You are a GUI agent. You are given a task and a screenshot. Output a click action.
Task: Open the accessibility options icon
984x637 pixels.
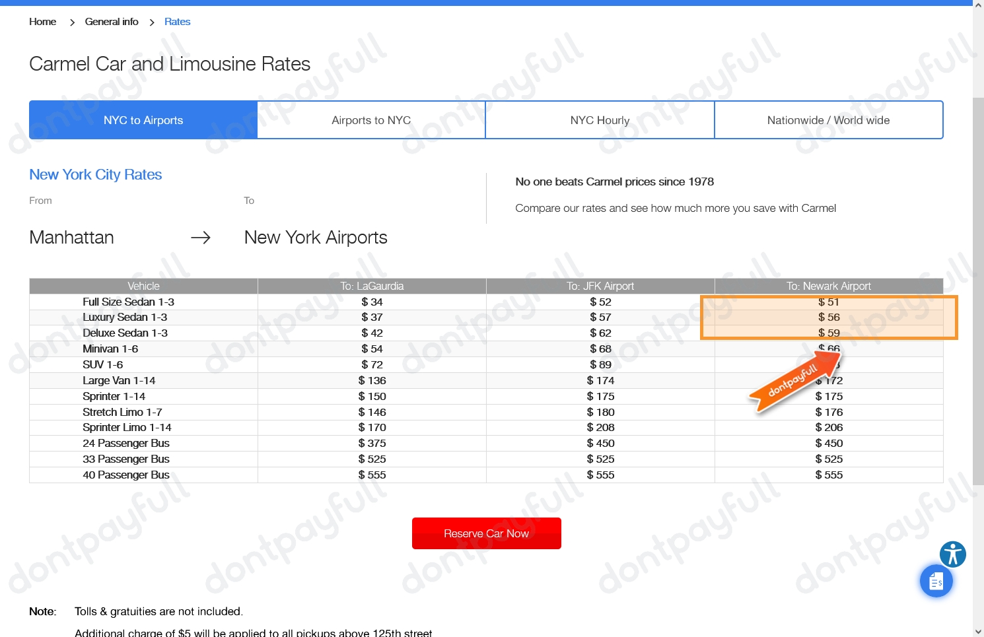tap(952, 554)
